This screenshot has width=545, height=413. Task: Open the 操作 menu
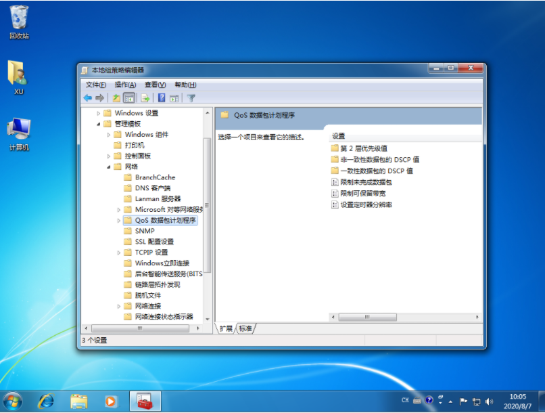point(126,85)
